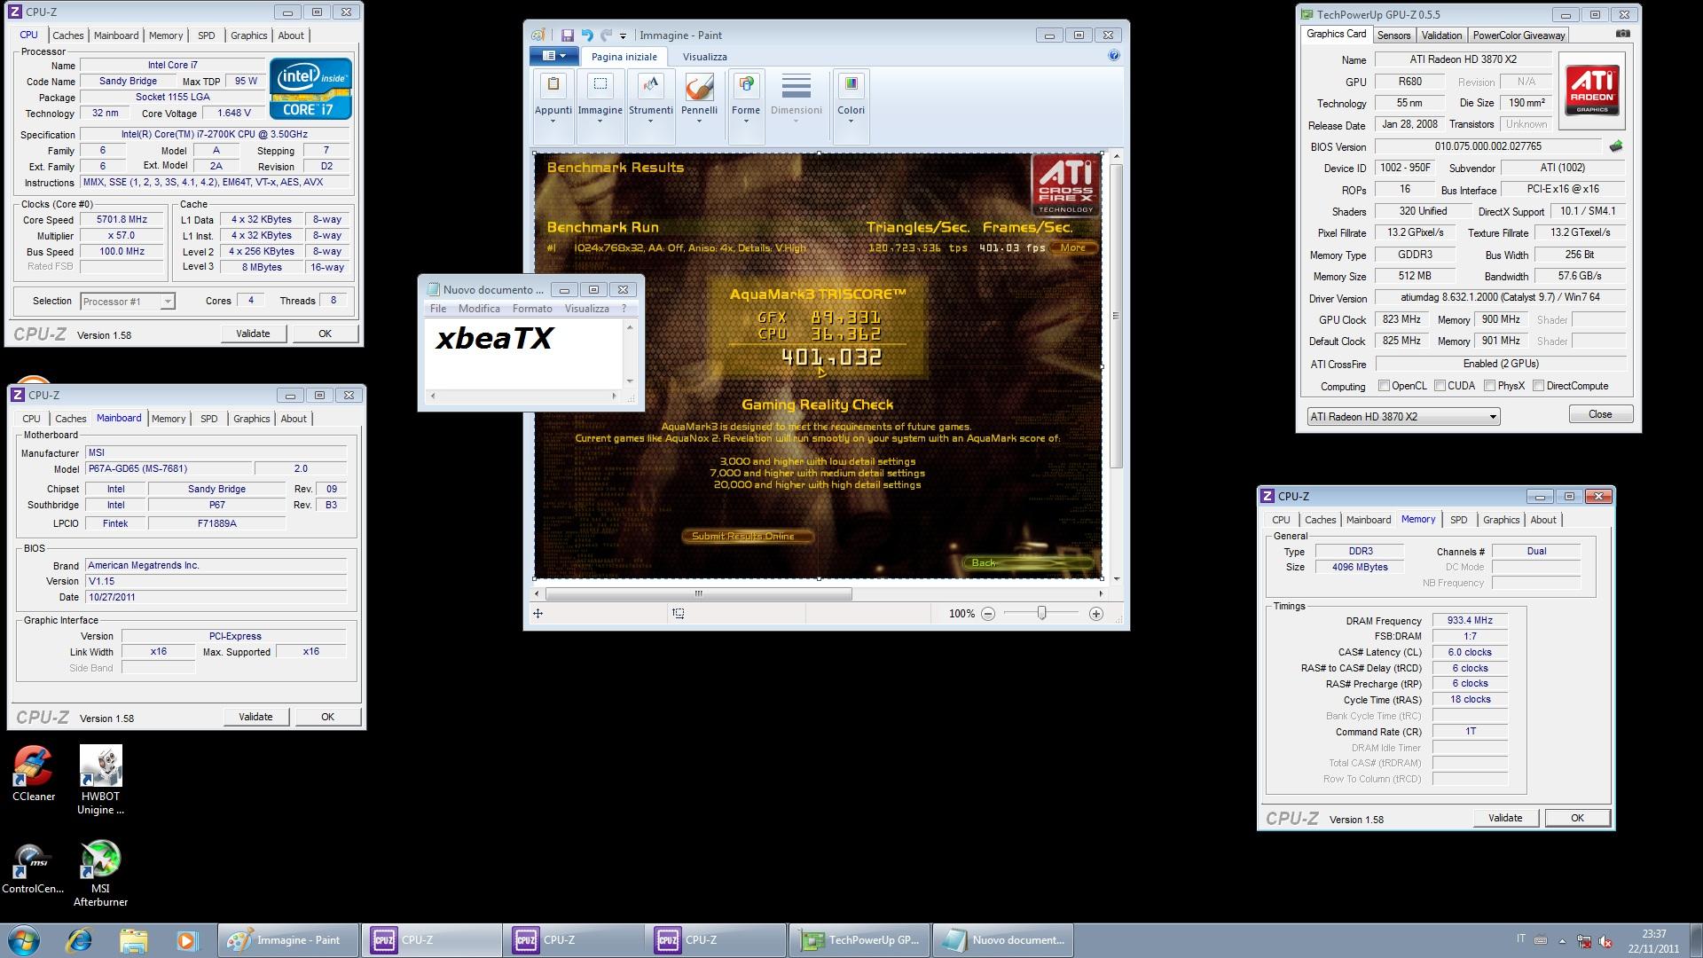Click the Intel Core i7 logo in CPU-Z
This screenshot has width=1703, height=958.
(310, 89)
